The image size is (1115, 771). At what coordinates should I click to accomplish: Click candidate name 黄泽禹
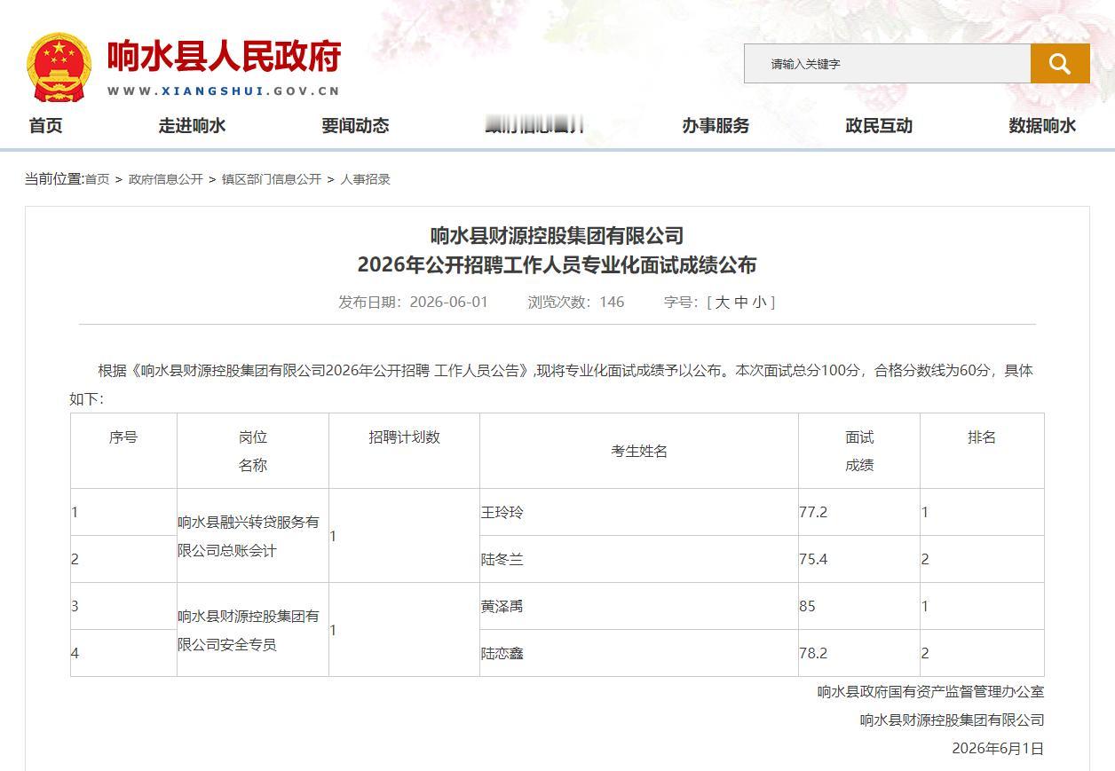[x=502, y=606]
